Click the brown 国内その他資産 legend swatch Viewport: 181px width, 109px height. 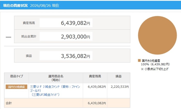click(x=139, y=61)
